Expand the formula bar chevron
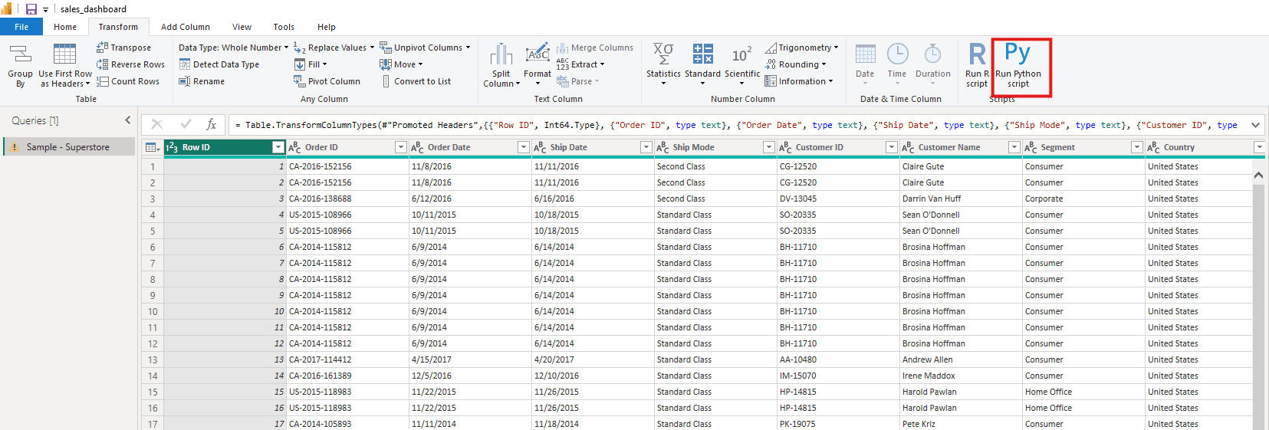 [x=1255, y=125]
